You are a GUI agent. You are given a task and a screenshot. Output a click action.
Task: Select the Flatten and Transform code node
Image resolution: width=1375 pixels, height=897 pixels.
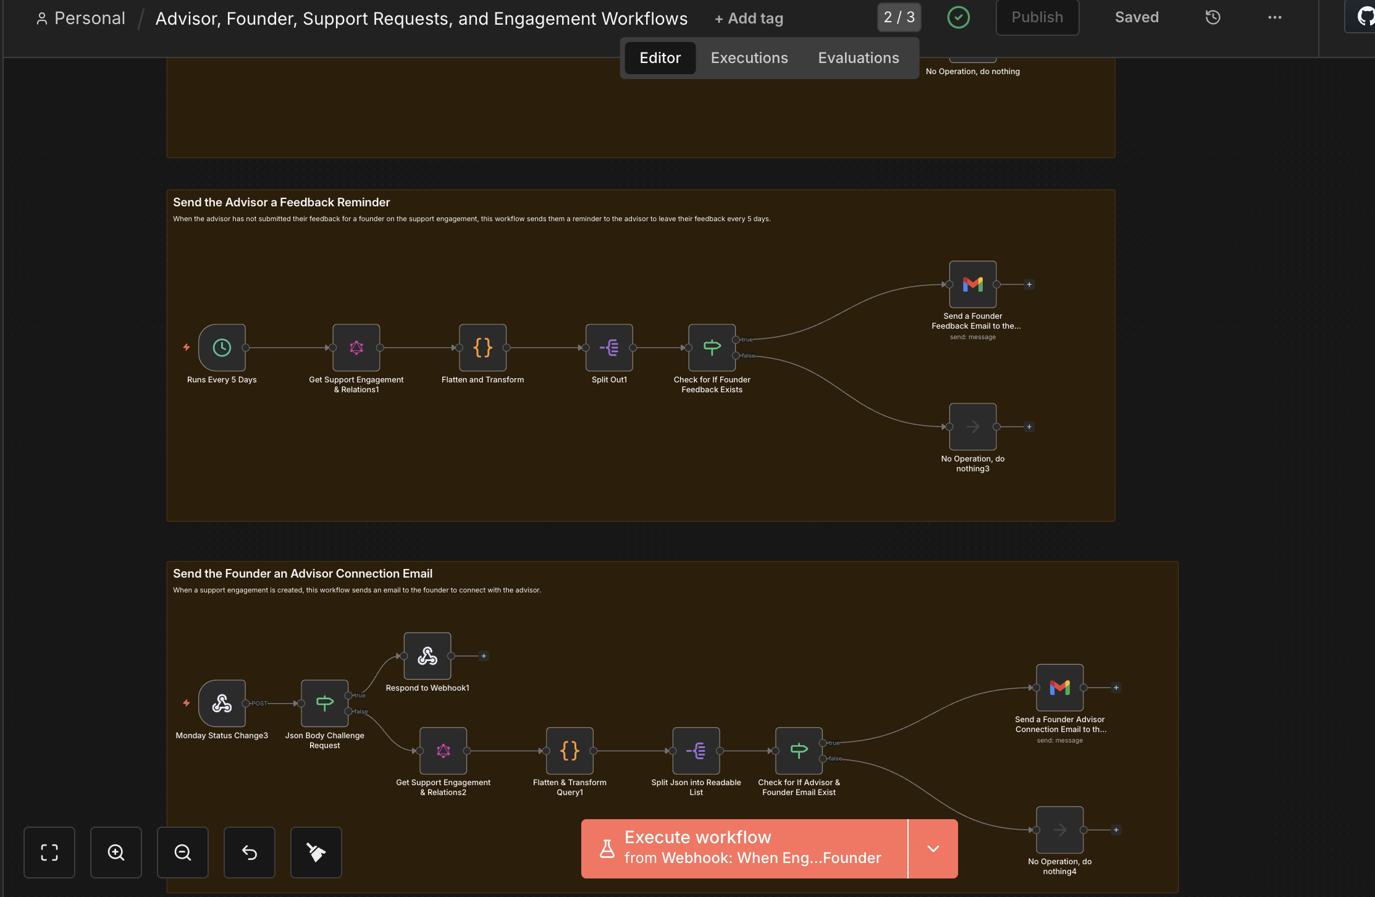[x=482, y=348]
